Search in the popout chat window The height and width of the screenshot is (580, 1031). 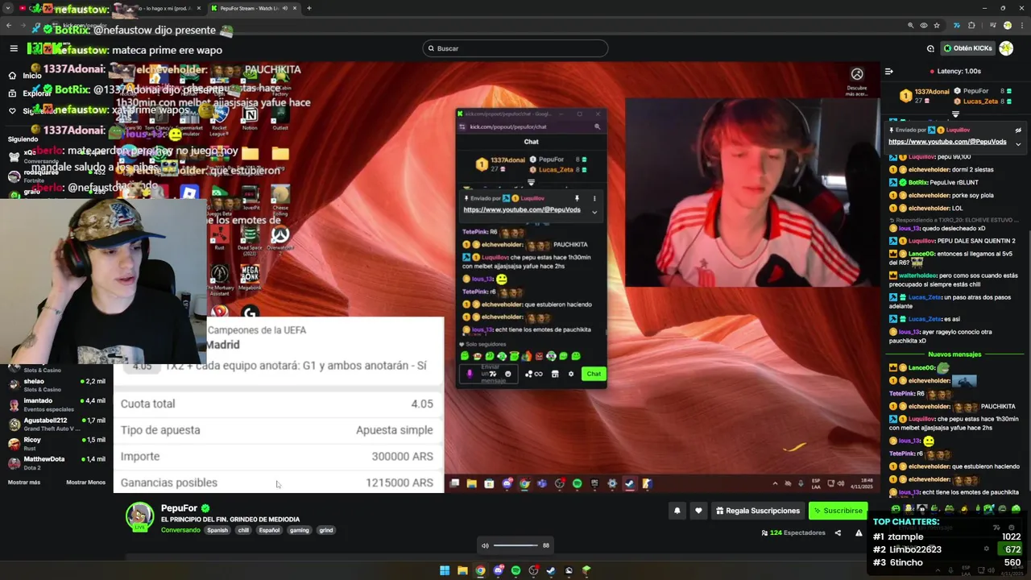pos(597,126)
